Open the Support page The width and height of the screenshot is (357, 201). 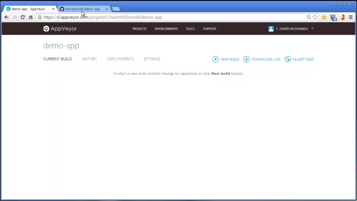(209, 29)
